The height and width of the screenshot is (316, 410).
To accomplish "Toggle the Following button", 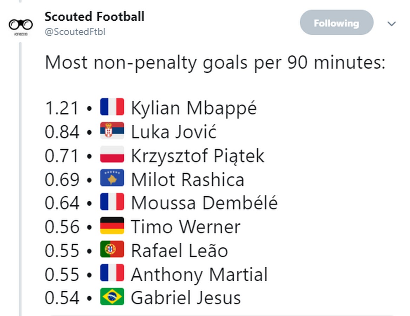I will [x=336, y=23].
